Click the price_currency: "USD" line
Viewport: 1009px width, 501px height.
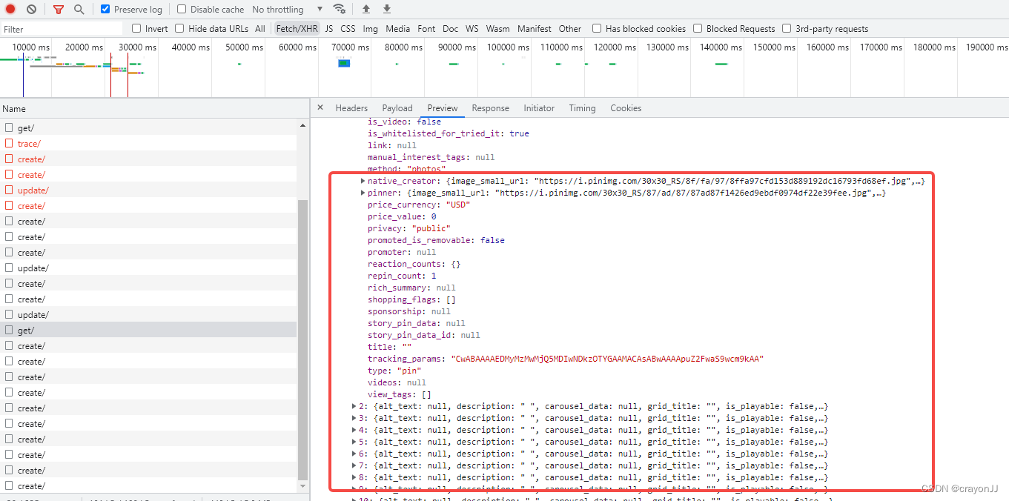pyautogui.click(x=419, y=205)
